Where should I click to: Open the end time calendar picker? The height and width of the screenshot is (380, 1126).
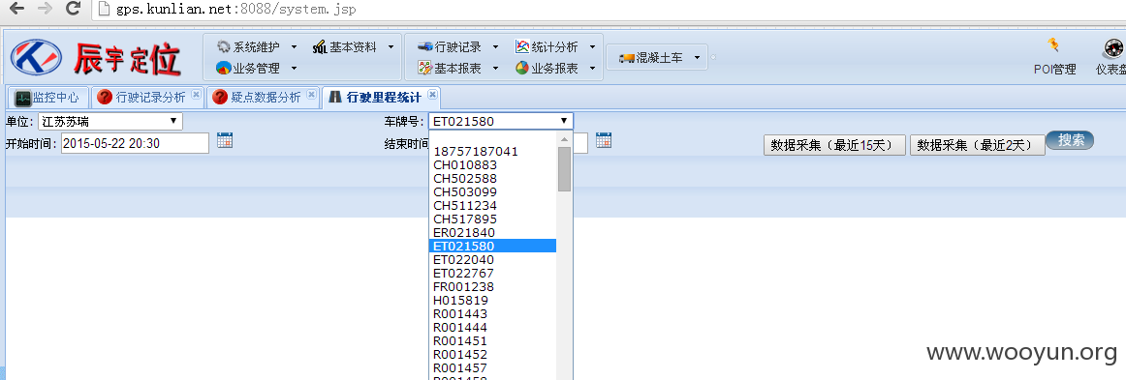coord(603,140)
